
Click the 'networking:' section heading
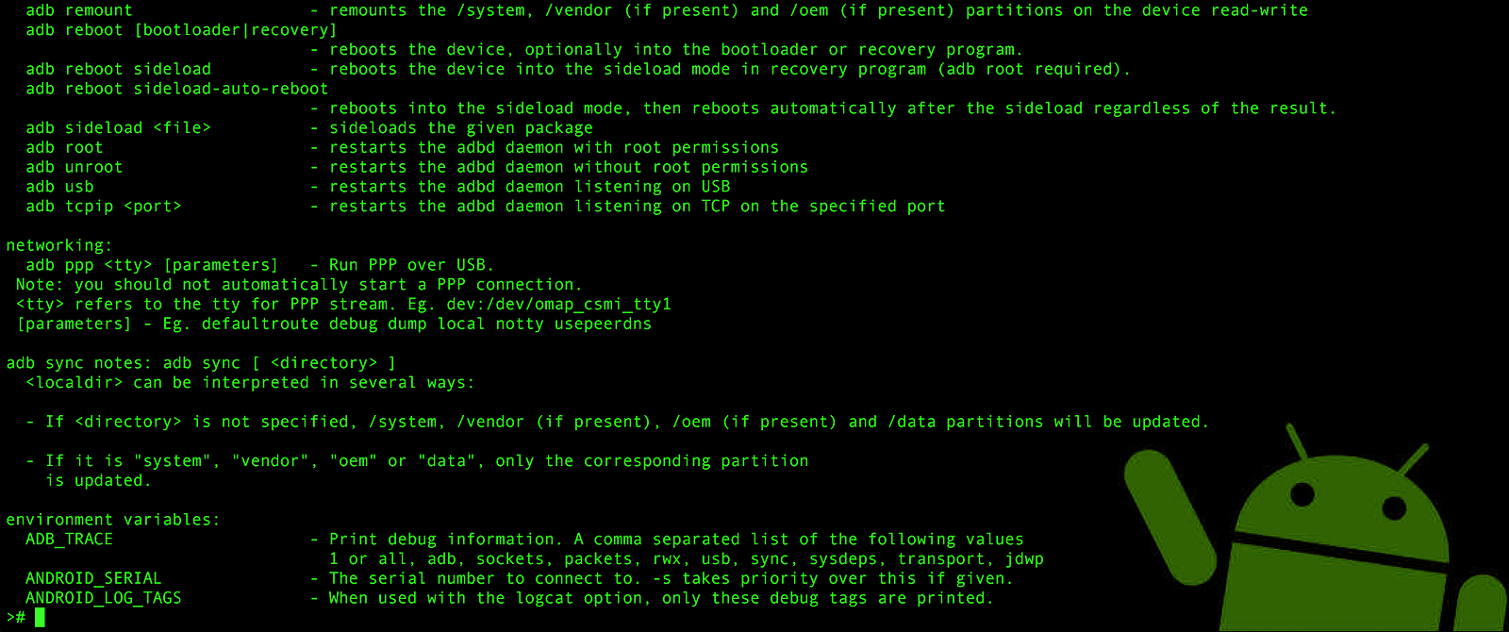pos(59,245)
